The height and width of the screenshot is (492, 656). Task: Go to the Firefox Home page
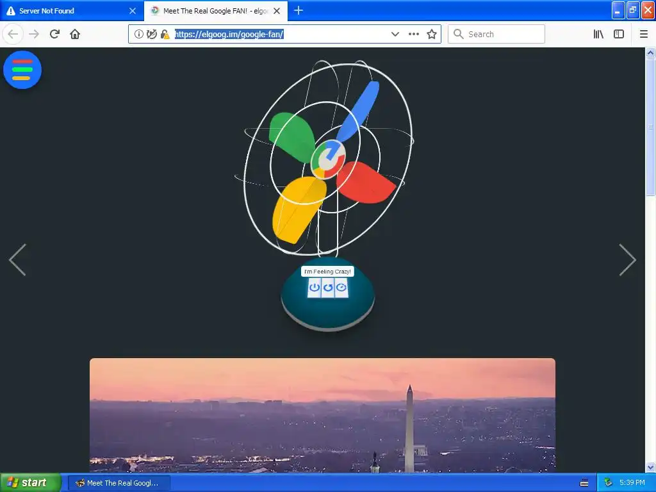point(75,34)
